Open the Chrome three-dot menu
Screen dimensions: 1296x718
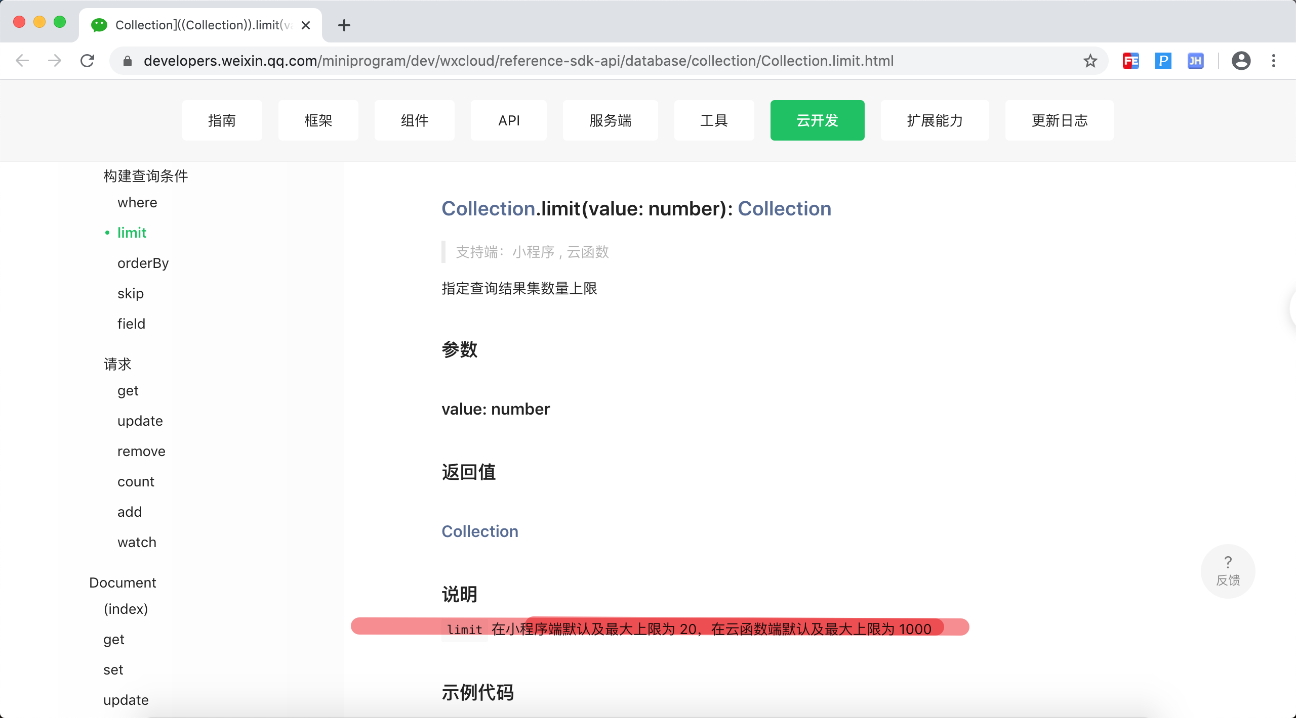coord(1274,61)
